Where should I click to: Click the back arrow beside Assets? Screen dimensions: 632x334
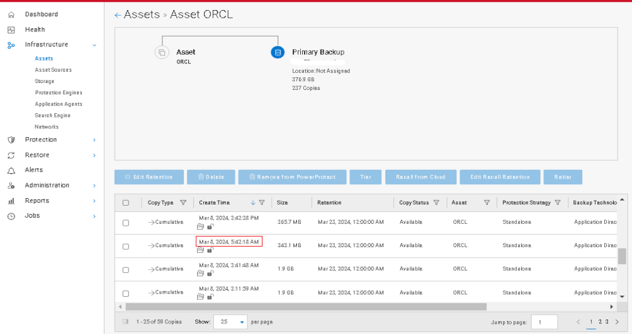pyautogui.click(x=118, y=15)
